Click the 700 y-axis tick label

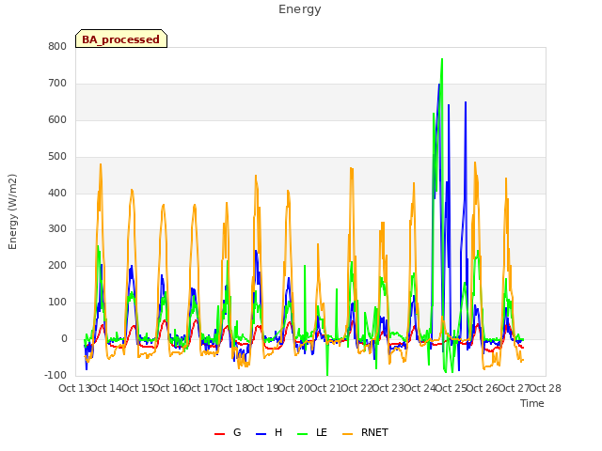57,84
